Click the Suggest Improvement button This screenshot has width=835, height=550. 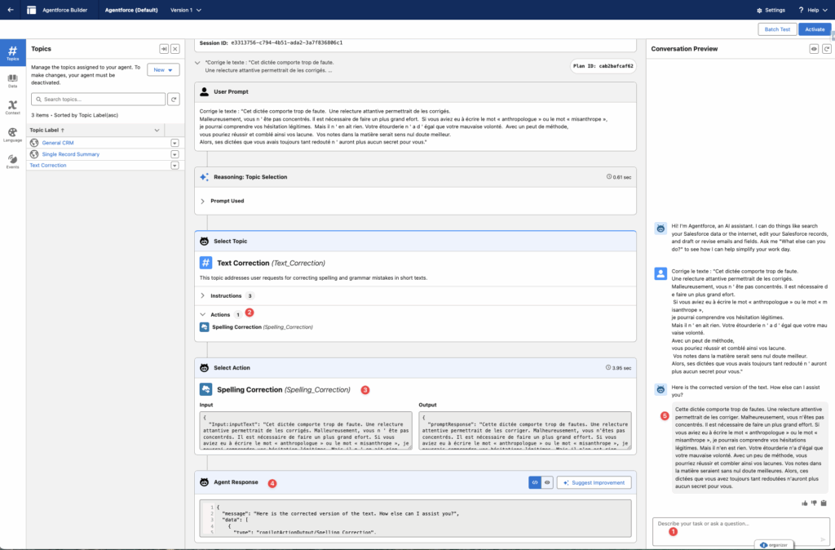pos(594,483)
